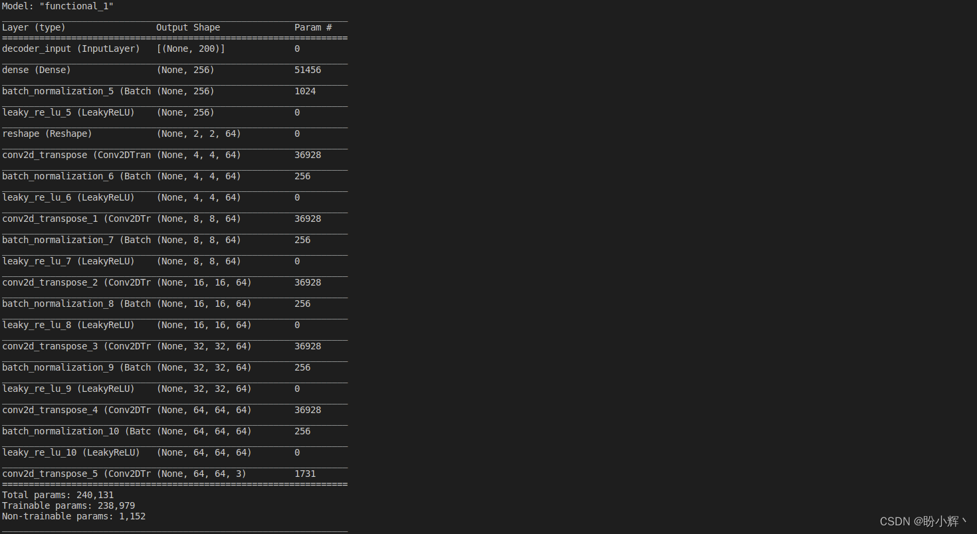Image resolution: width=977 pixels, height=534 pixels.
Task: Click batch_normalization_6 layer name
Action: [76, 177]
